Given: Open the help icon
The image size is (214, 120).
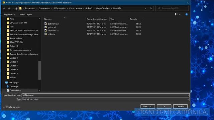Looking at the screenshot, I should 187,14.
